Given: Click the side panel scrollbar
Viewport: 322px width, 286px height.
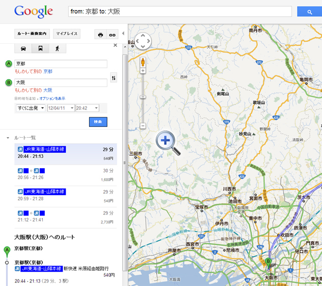Looking at the screenshot, I should 125,163.
